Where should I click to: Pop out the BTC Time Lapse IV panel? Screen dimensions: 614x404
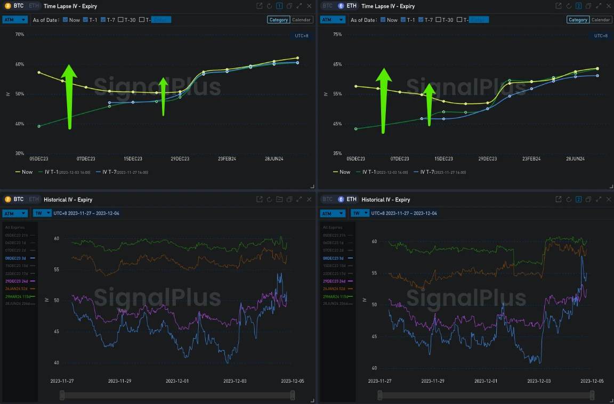[x=259, y=6]
